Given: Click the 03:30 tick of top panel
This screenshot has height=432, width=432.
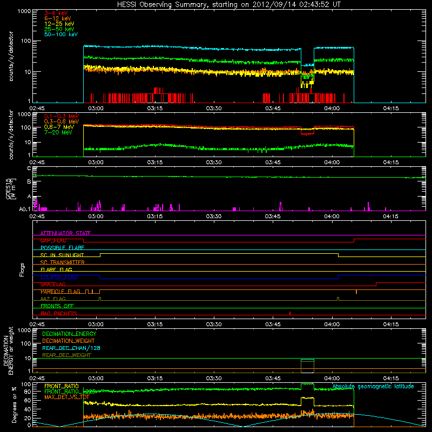Looking at the screenshot, I should (x=214, y=109).
